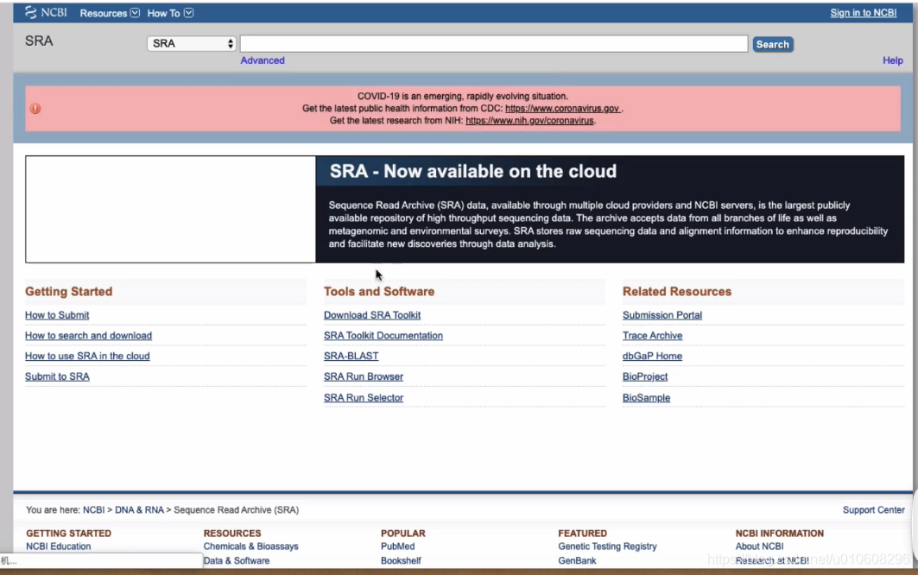Open SRA Run Selector

coord(363,398)
